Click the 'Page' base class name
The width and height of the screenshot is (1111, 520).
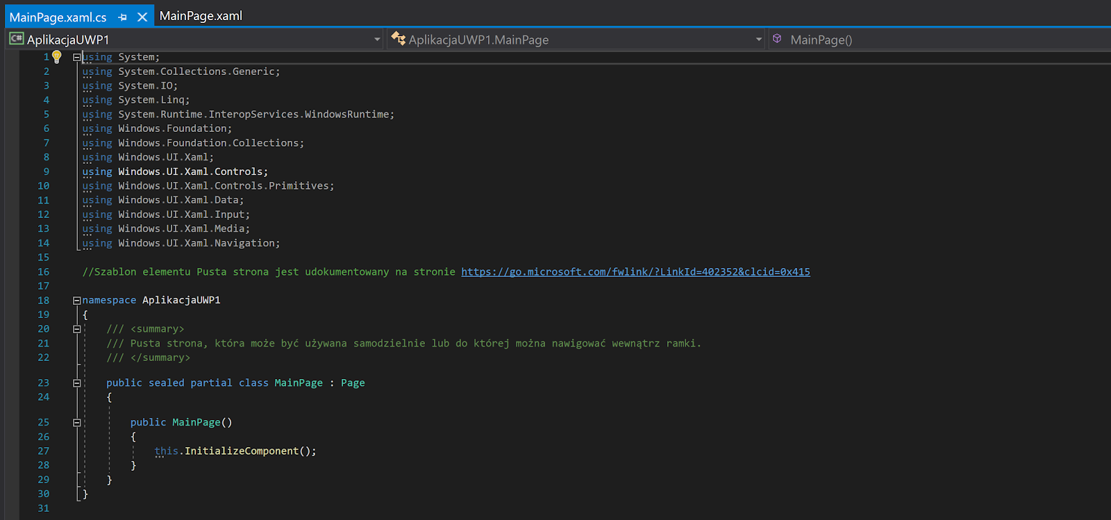(353, 383)
